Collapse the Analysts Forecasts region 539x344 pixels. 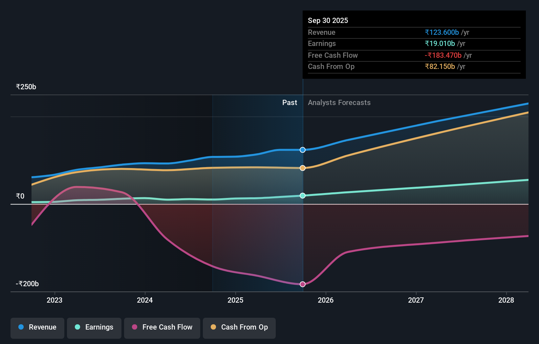click(x=339, y=102)
